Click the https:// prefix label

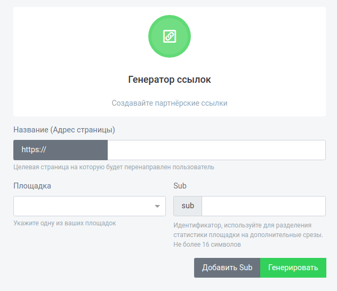coord(60,150)
